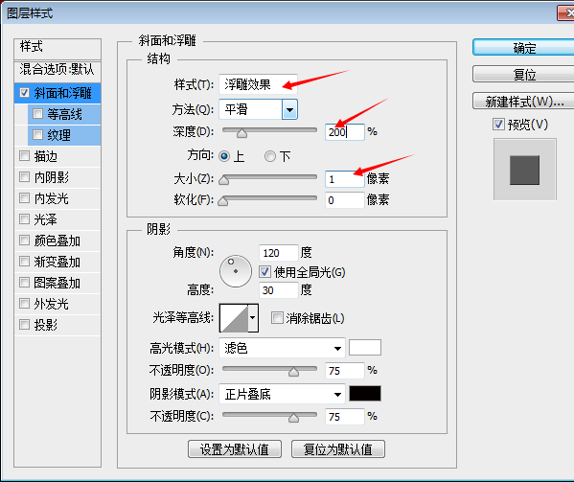Click the 不透明度(C) value field
This screenshot has height=482, width=574.
click(344, 417)
